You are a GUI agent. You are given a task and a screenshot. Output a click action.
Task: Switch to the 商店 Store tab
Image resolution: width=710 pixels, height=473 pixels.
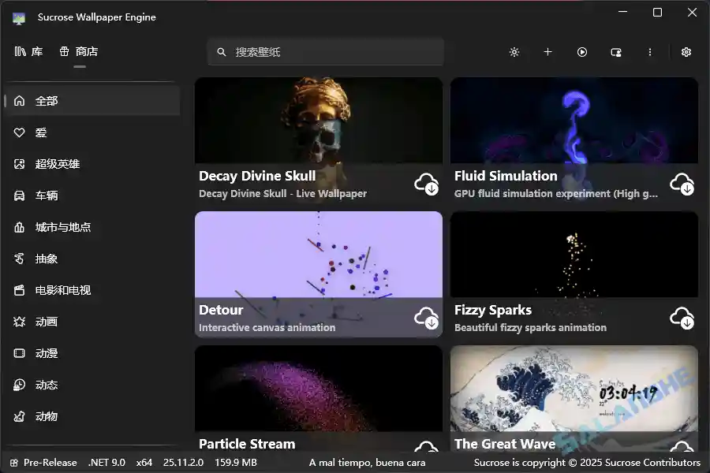click(79, 50)
